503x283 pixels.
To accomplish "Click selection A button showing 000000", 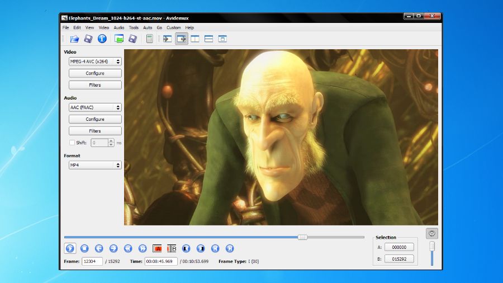I will [x=399, y=247].
